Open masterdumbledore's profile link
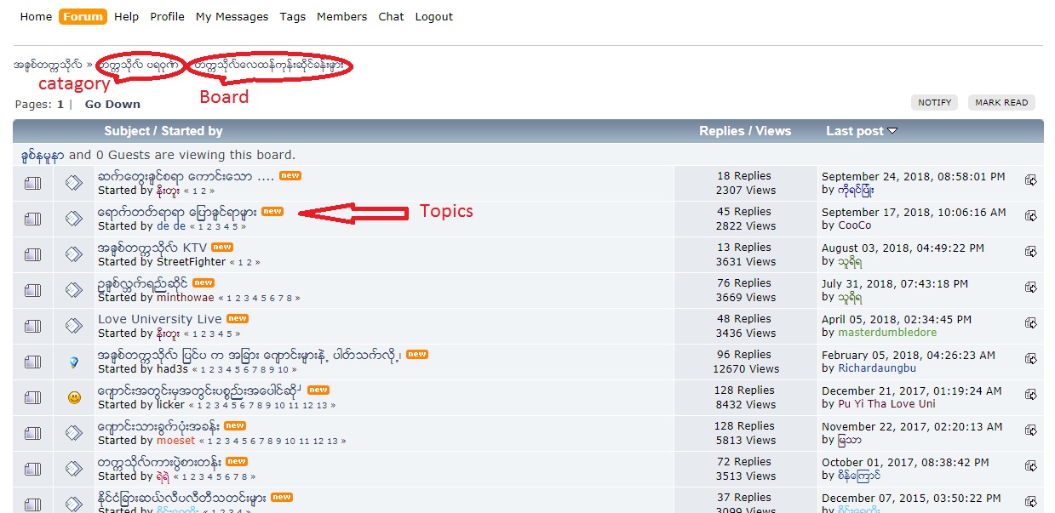The image size is (1055, 513). coord(887,333)
